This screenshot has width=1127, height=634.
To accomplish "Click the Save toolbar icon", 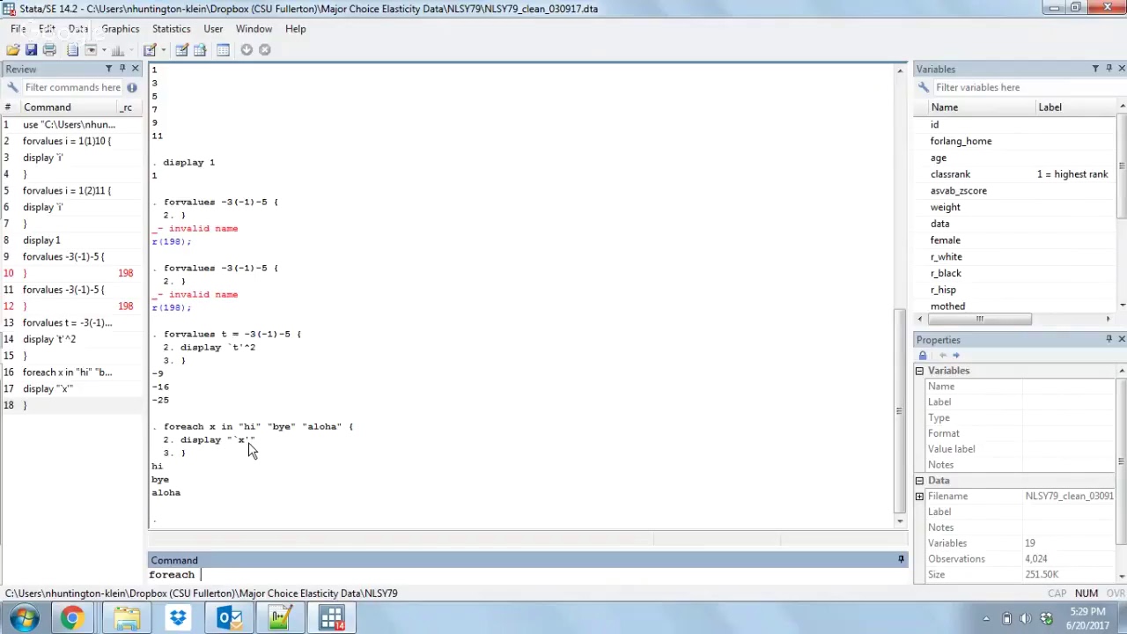I will click(x=31, y=50).
